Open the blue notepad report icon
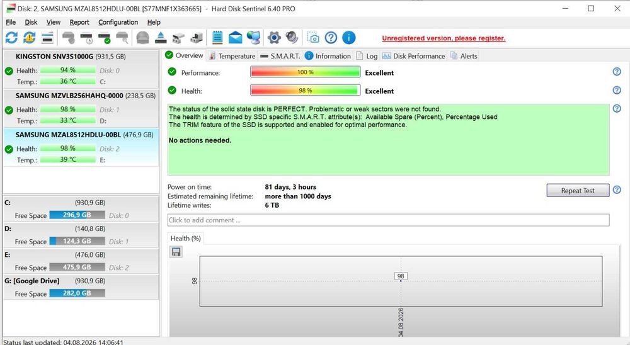Screen dimensions: 630x345 (x=217, y=38)
